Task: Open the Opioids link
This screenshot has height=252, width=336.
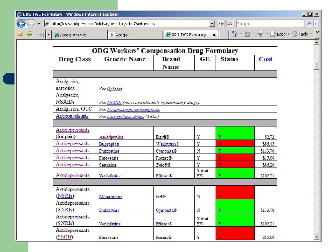Action: point(114,89)
